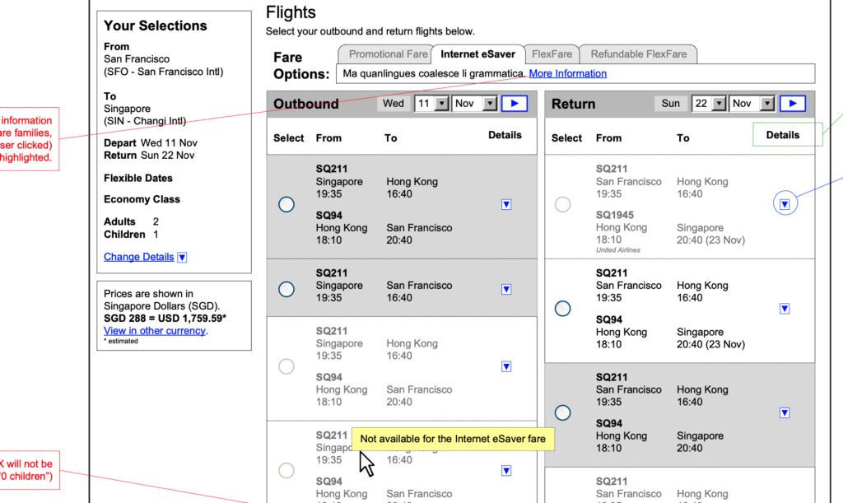Open the Return day dropdown showing 22
The height and width of the screenshot is (503, 843).
click(x=709, y=103)
